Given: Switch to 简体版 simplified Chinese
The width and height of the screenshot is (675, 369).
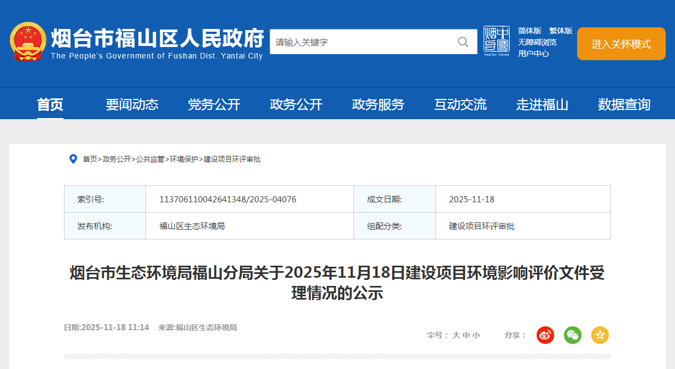Looking at the screenshot, I should point(529,31).
